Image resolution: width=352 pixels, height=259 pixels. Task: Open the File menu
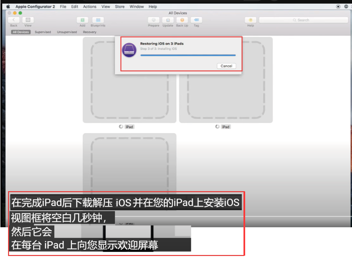point(63,6)
